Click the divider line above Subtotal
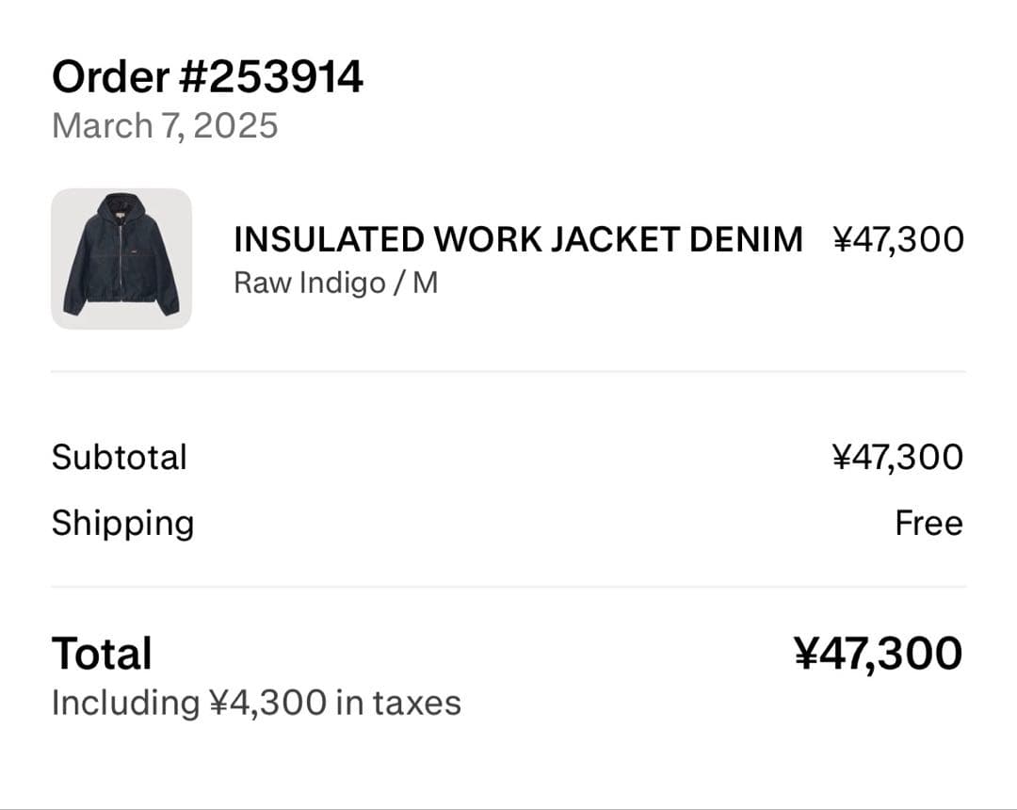The image size is (1017, 810). pos(508,372)
